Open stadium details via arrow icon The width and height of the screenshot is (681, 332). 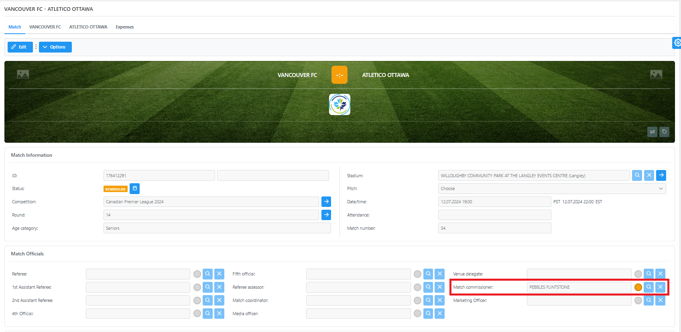[x=661, y=175]
